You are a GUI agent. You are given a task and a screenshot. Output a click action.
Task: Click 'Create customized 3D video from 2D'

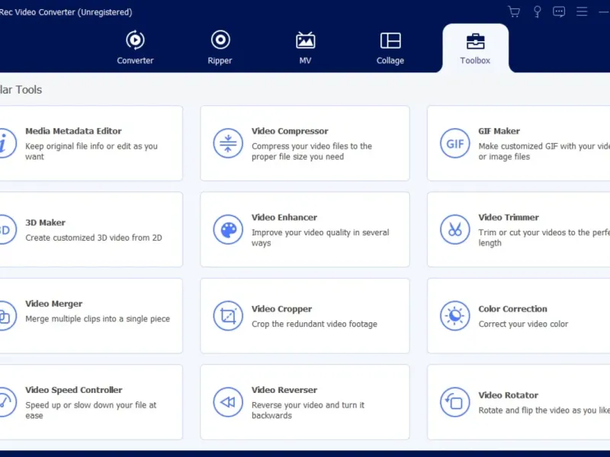(x=94, y=238)
